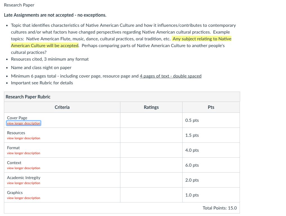Image resolution: width=286 pixels, height=216 pixels.
Task: View longer description for Resources
Action: pyautogui.click(x=24, y=138)
